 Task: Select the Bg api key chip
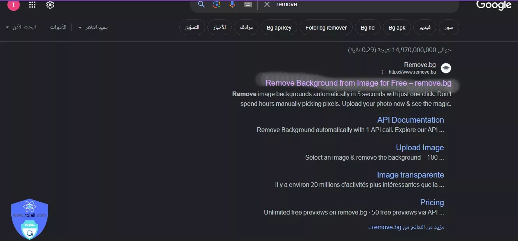[279, 28]
